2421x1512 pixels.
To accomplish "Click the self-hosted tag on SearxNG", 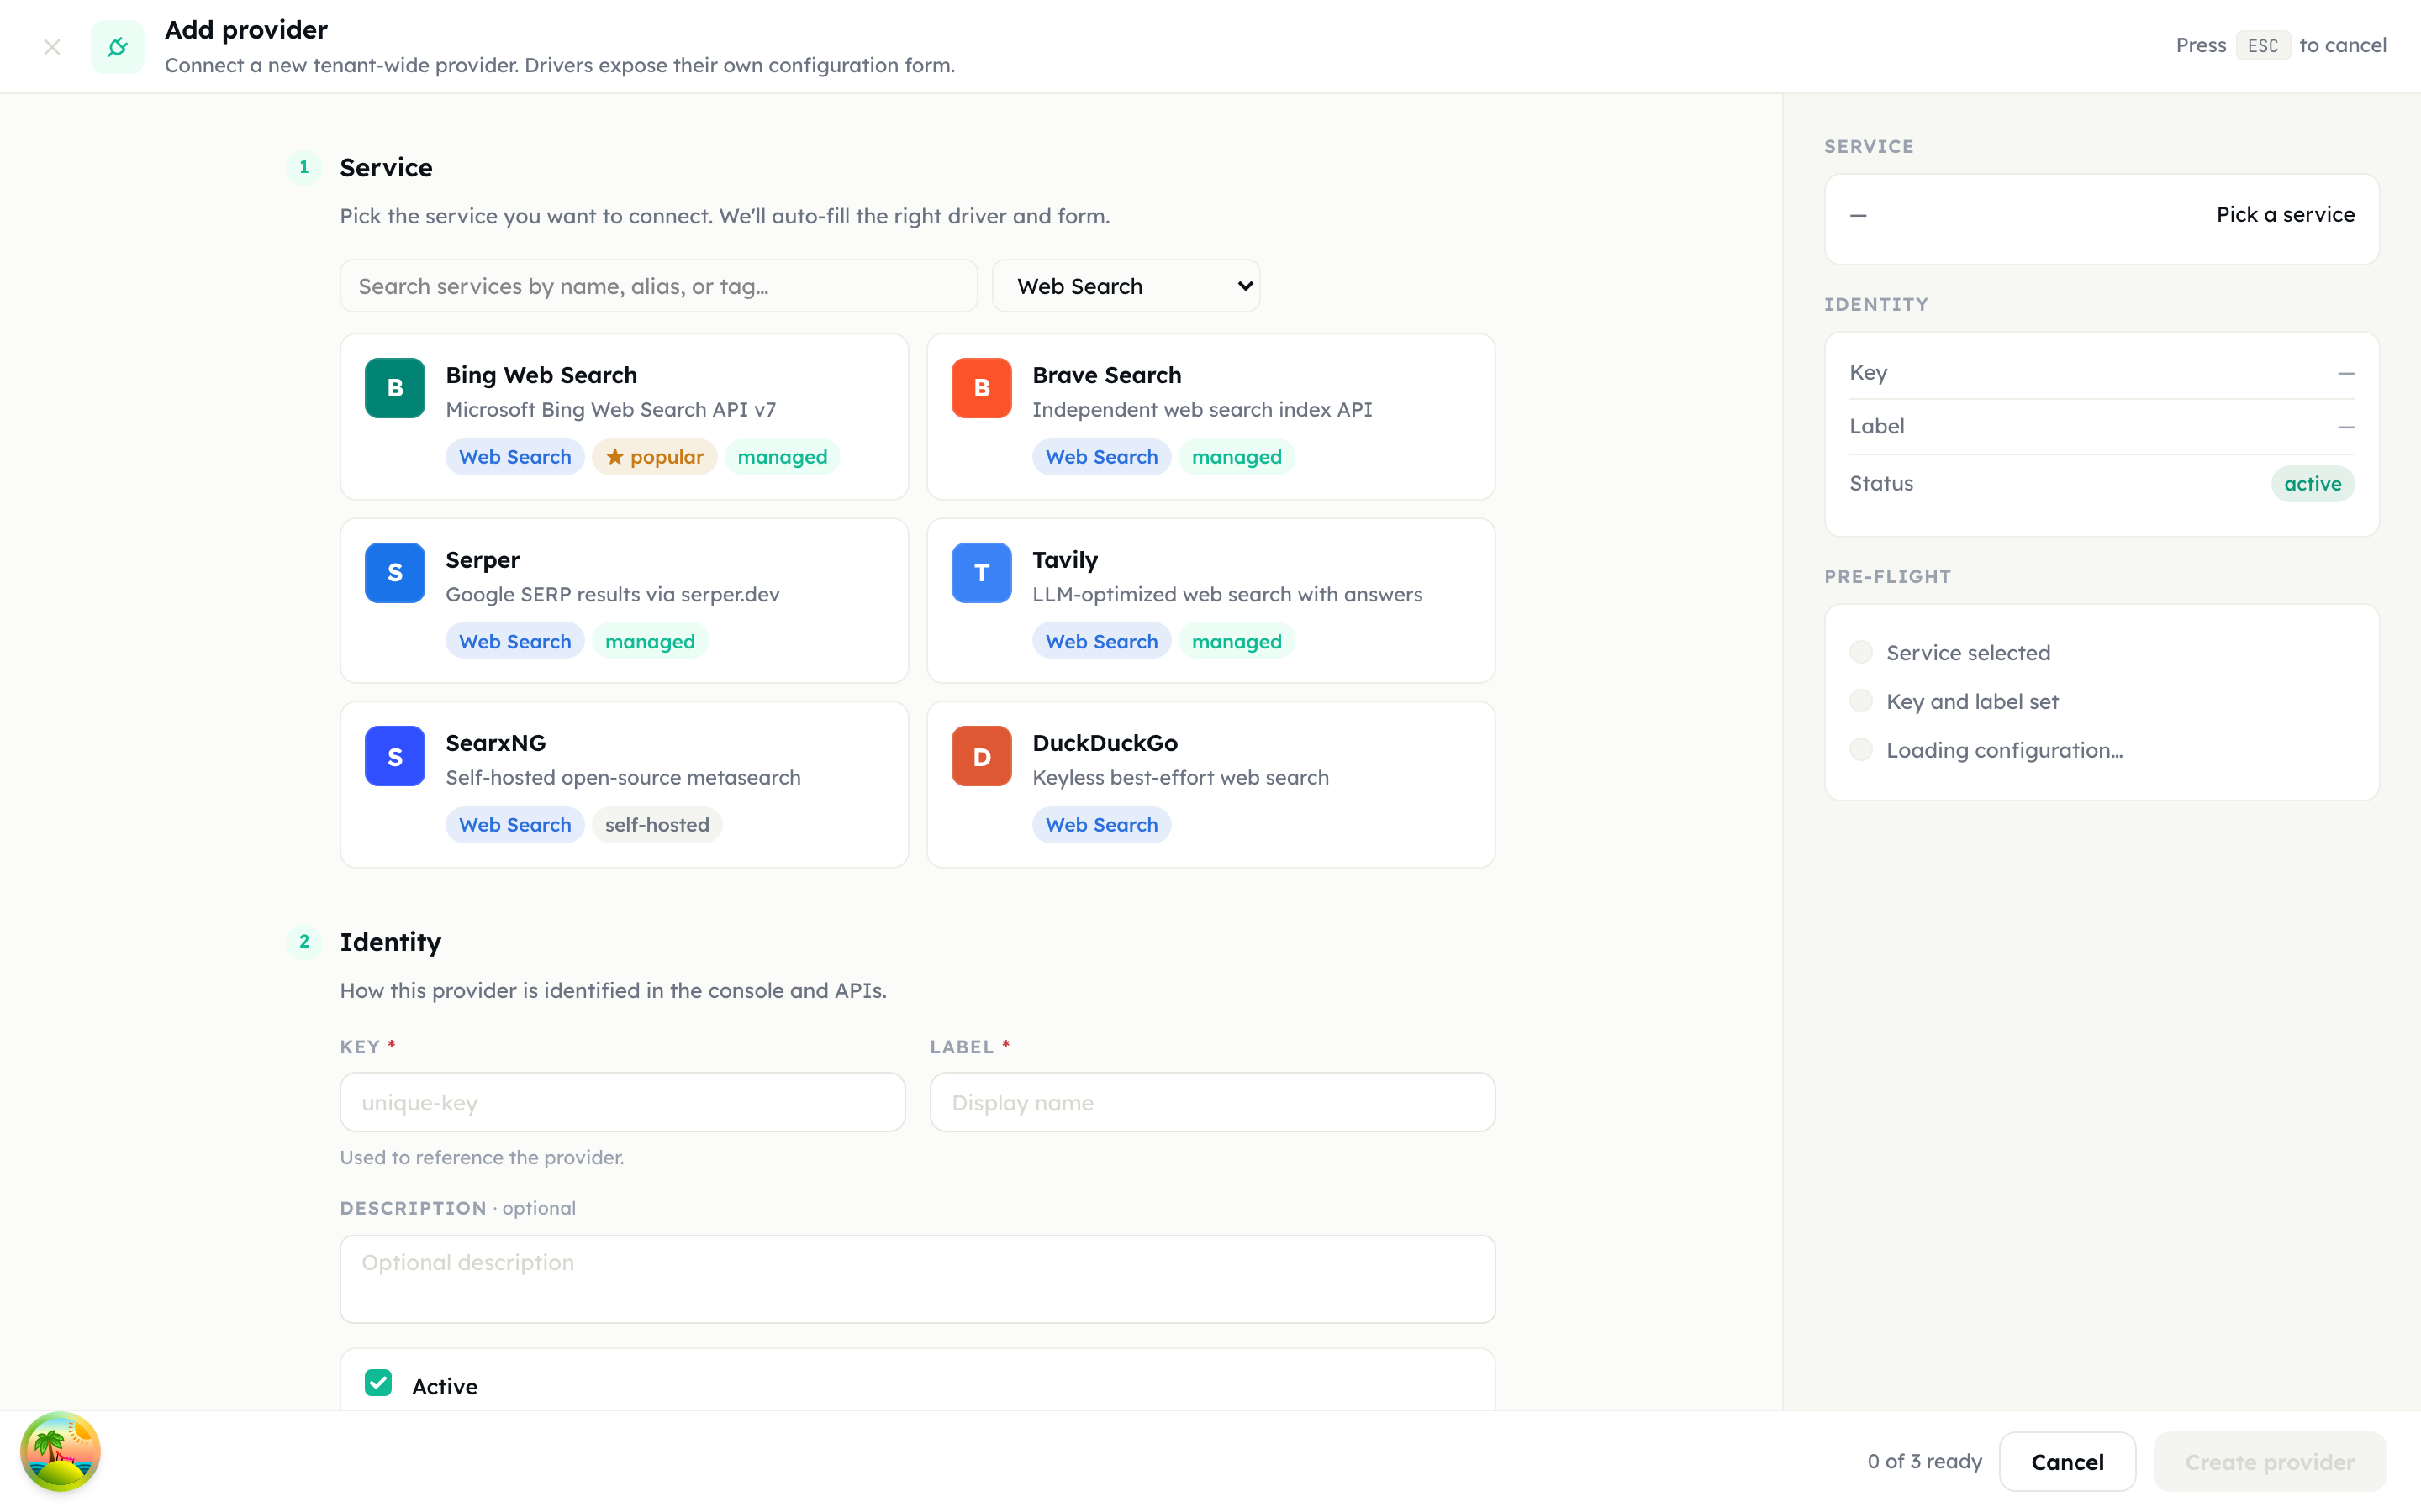I will pos(657,825).
